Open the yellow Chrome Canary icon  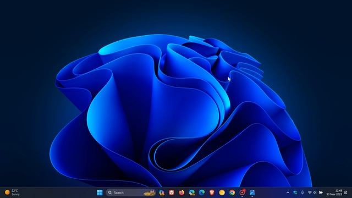222,193
